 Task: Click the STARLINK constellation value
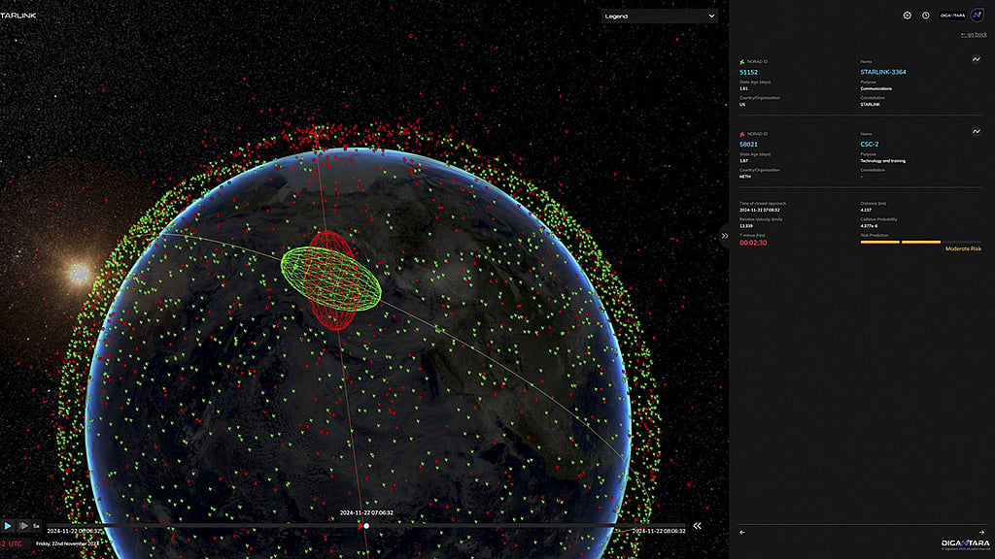(870, 105)
